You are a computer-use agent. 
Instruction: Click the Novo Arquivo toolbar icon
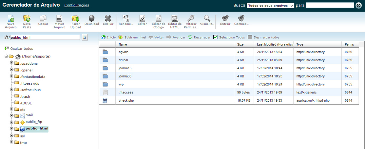click(x=10, y=19)
